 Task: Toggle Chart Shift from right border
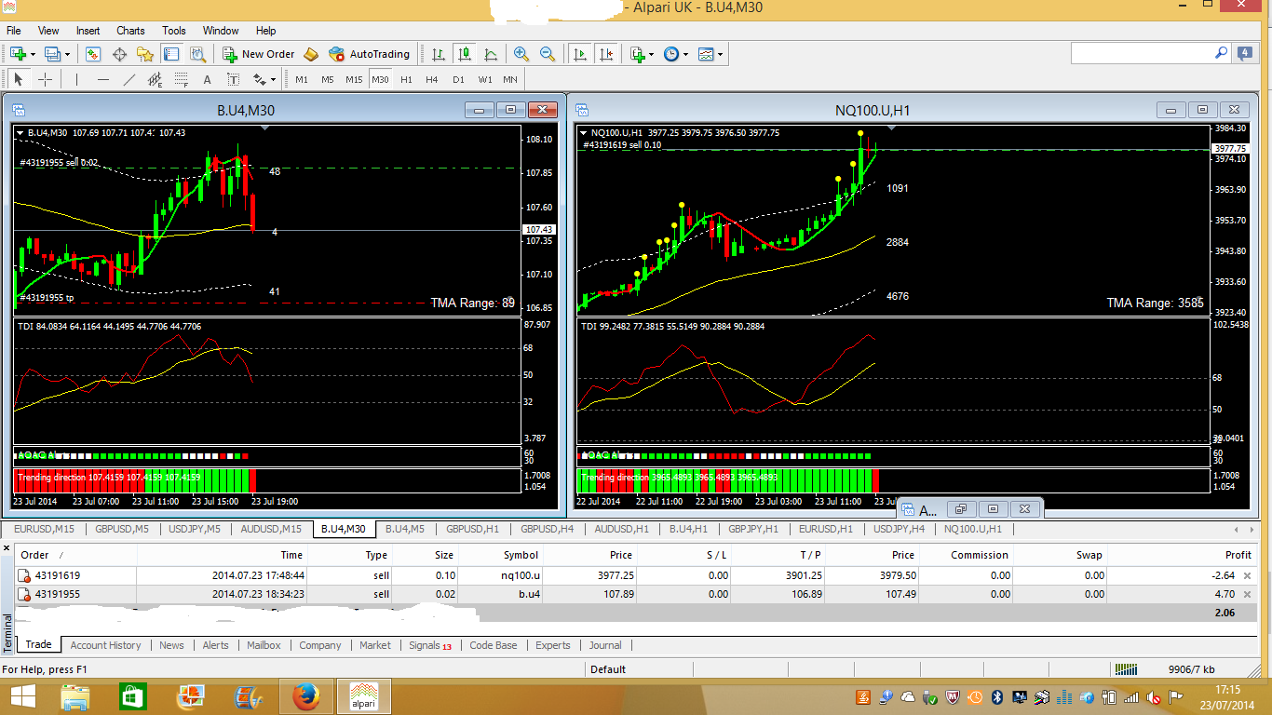tap(606, 54)
